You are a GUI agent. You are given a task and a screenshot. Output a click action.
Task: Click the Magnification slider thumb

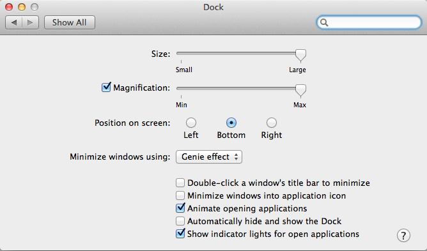pyautogui.click(x=300, y=90)
